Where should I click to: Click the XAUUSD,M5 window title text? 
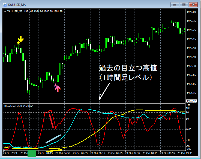pos(17,5)
